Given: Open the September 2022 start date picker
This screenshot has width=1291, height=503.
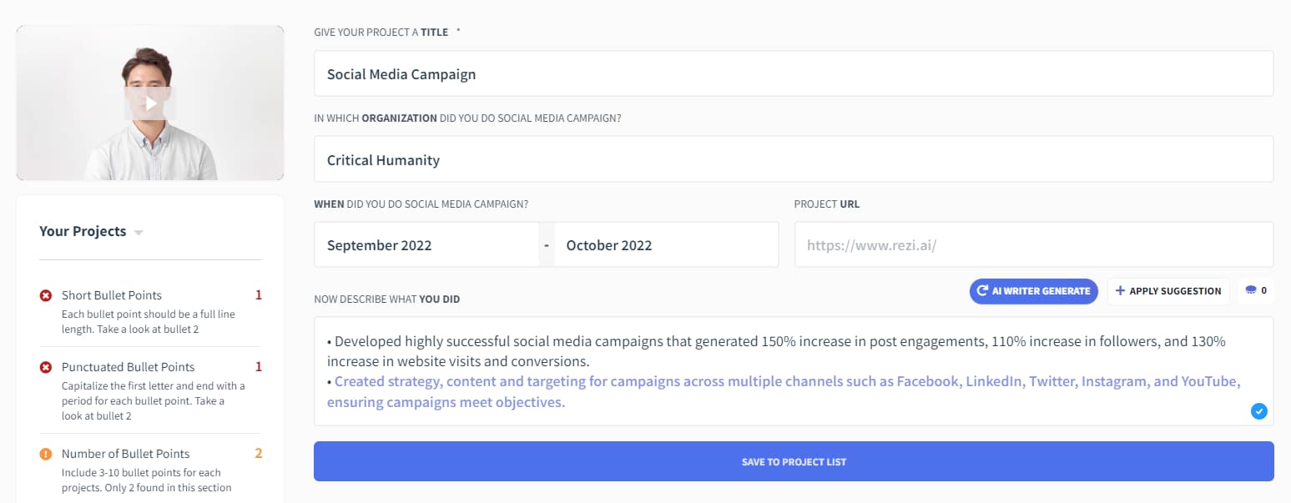Looking at the screenshot, I should pos(426,245).
